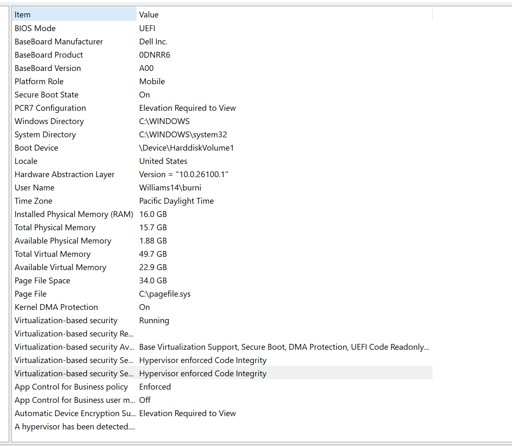The width and height of the screenshot is (512, 446).
Task: Click the \Device\HarddiskVolume1 value
Action: tap(186, 148)
